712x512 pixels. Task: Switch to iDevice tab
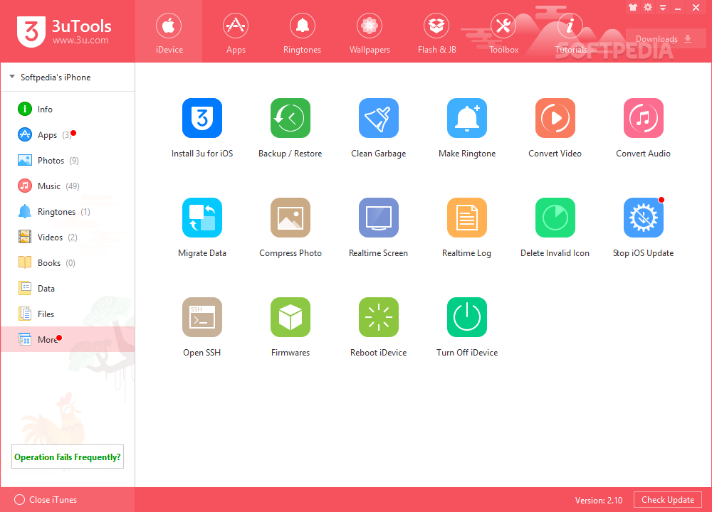(169, 32)
